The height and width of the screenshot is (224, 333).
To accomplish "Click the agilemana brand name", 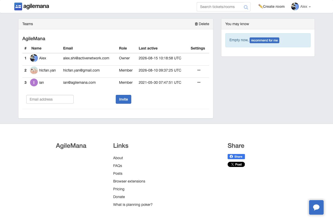I will click(x=36, y=6).
